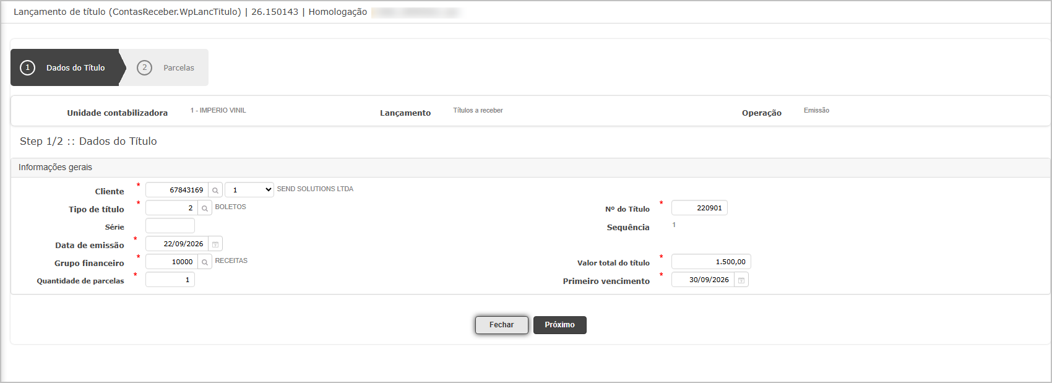Focus the Cliente code field 67843169
The height and width of the screenshot is (383, 1052).
(177, 190)
